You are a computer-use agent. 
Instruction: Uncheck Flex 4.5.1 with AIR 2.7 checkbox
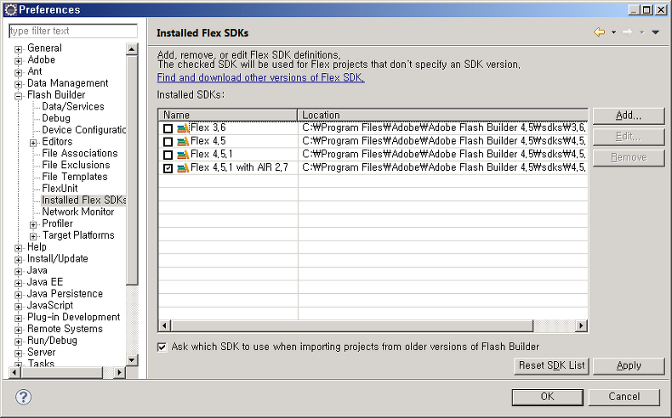(x=168, y=168)
